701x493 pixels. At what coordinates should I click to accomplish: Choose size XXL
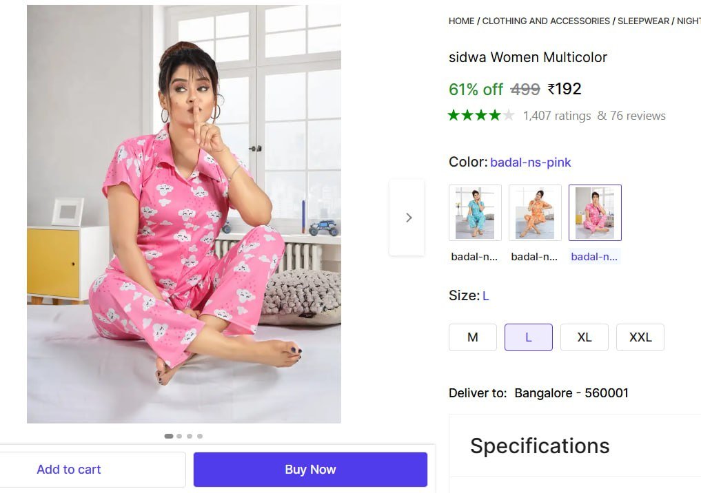pyautogui.click(x=640, y=337)
